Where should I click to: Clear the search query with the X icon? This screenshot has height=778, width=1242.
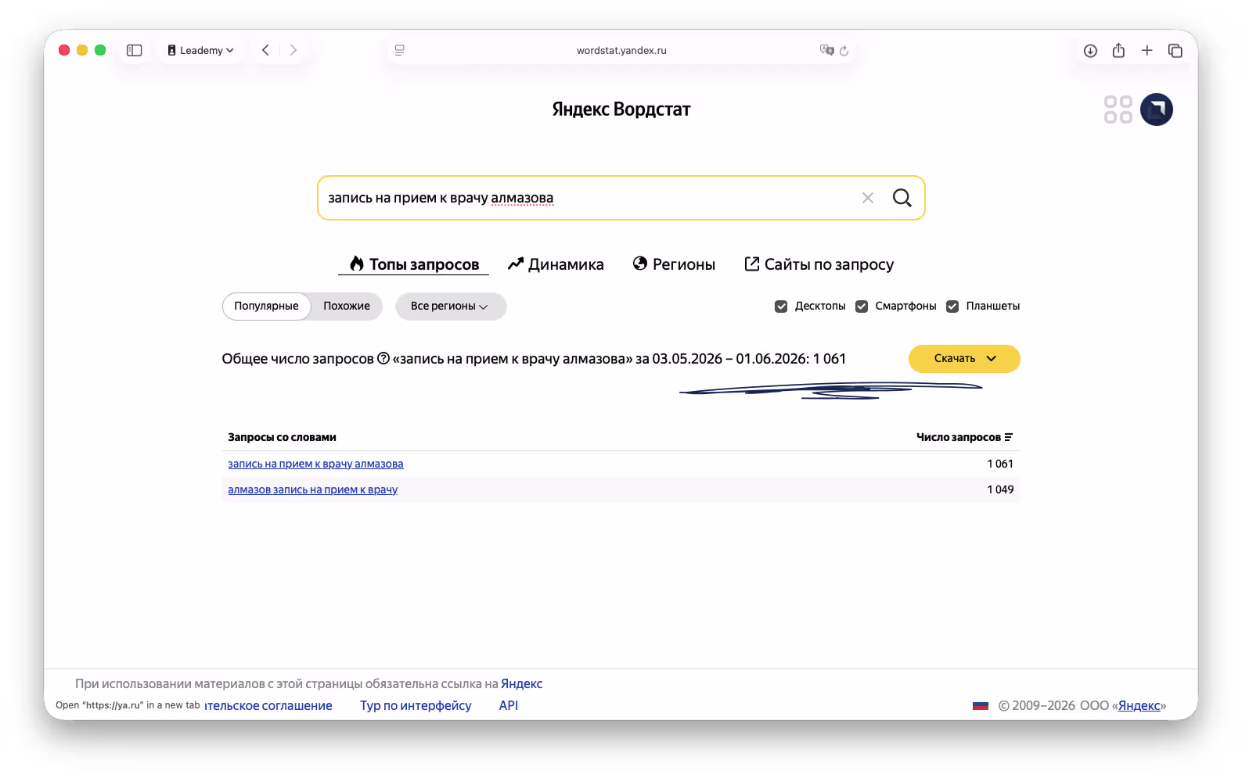coord(868,198)
